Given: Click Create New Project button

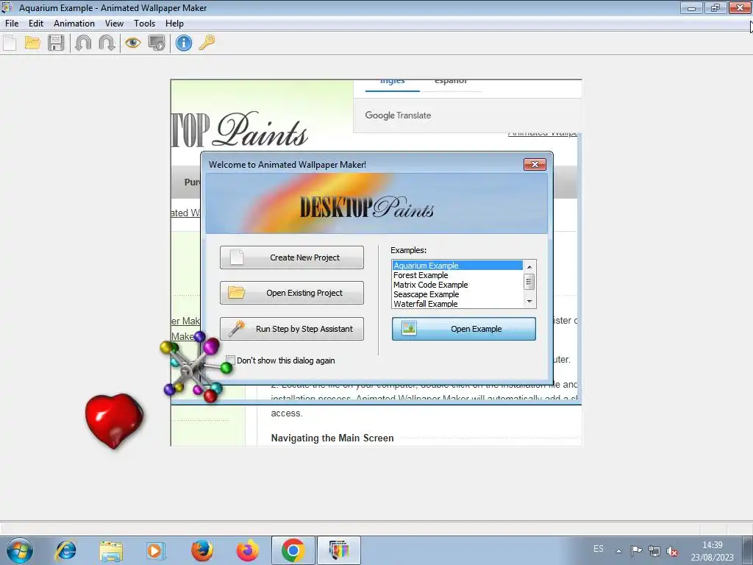Looking at the screenshot, I should (292, 257).
